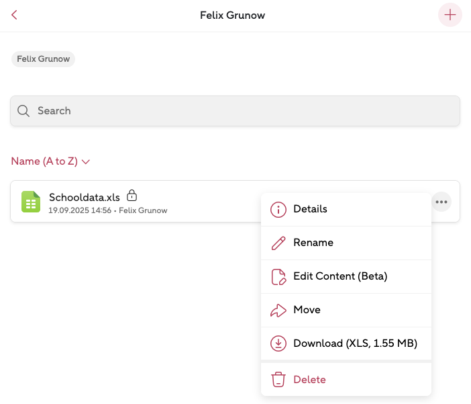
Task: Expand sort options via the chevron arrow
Action: [86, 162]
